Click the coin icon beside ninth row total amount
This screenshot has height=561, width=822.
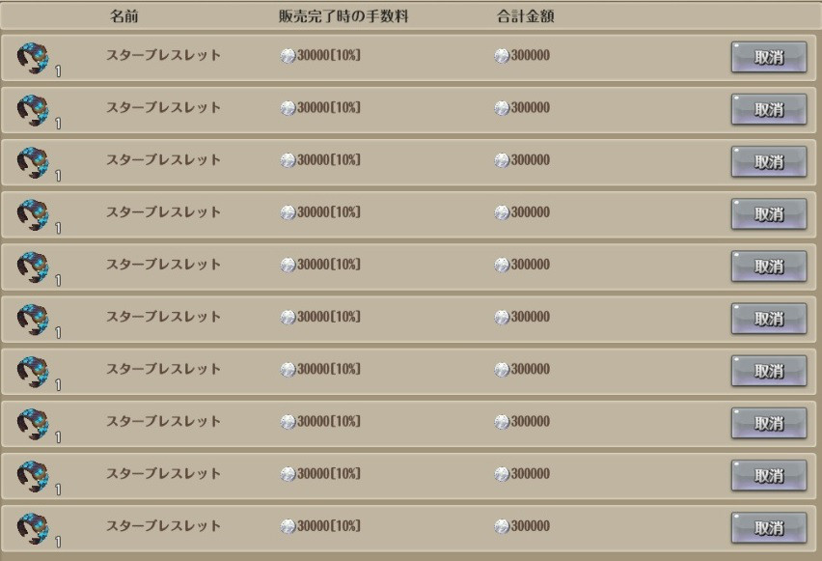[x=502, y=474]
